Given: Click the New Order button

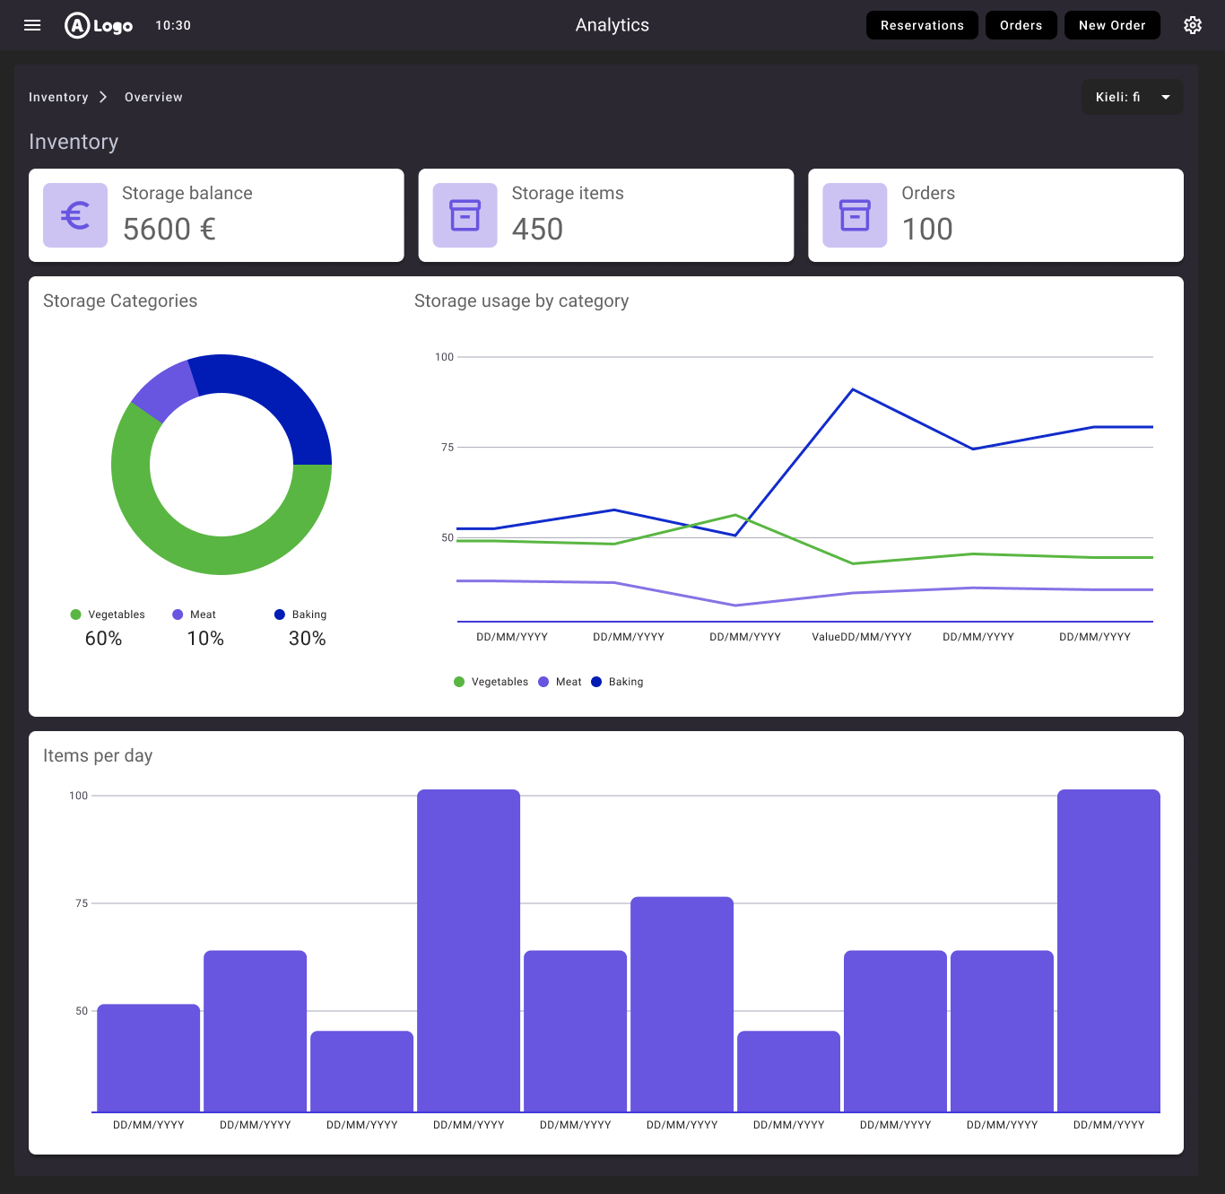Looking at the screenshot, I should [1112, 25].
